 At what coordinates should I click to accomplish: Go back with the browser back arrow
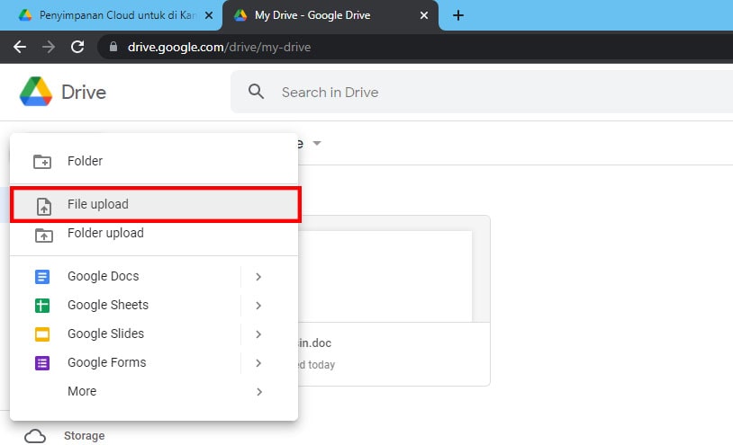(x=20, y=47)
